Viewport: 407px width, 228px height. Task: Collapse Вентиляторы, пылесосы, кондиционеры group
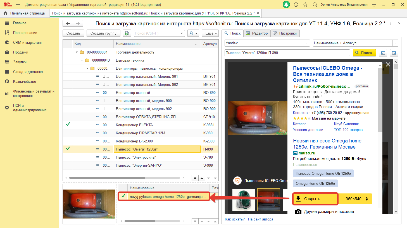pos(87,68)
